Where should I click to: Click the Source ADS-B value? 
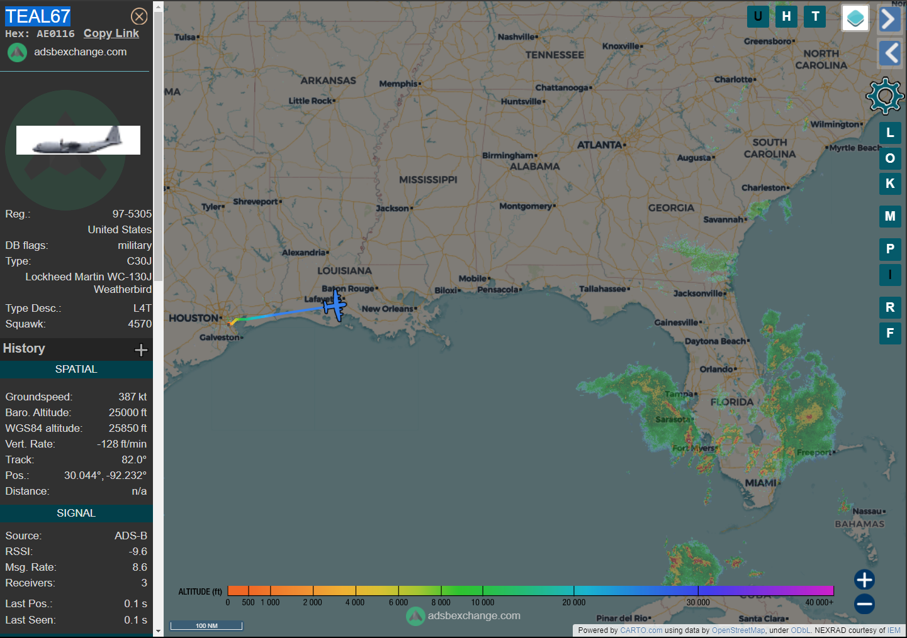point(131,536)
